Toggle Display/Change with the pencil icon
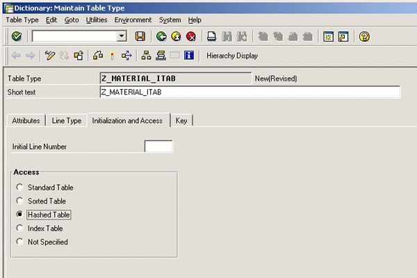The image size is (417, 278). point(49,56)
